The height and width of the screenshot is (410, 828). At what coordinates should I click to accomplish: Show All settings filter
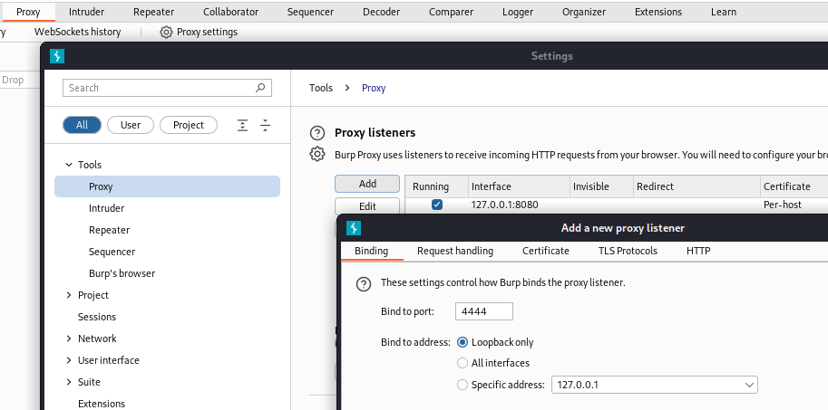pyautogui.click(x=82, y=125)
